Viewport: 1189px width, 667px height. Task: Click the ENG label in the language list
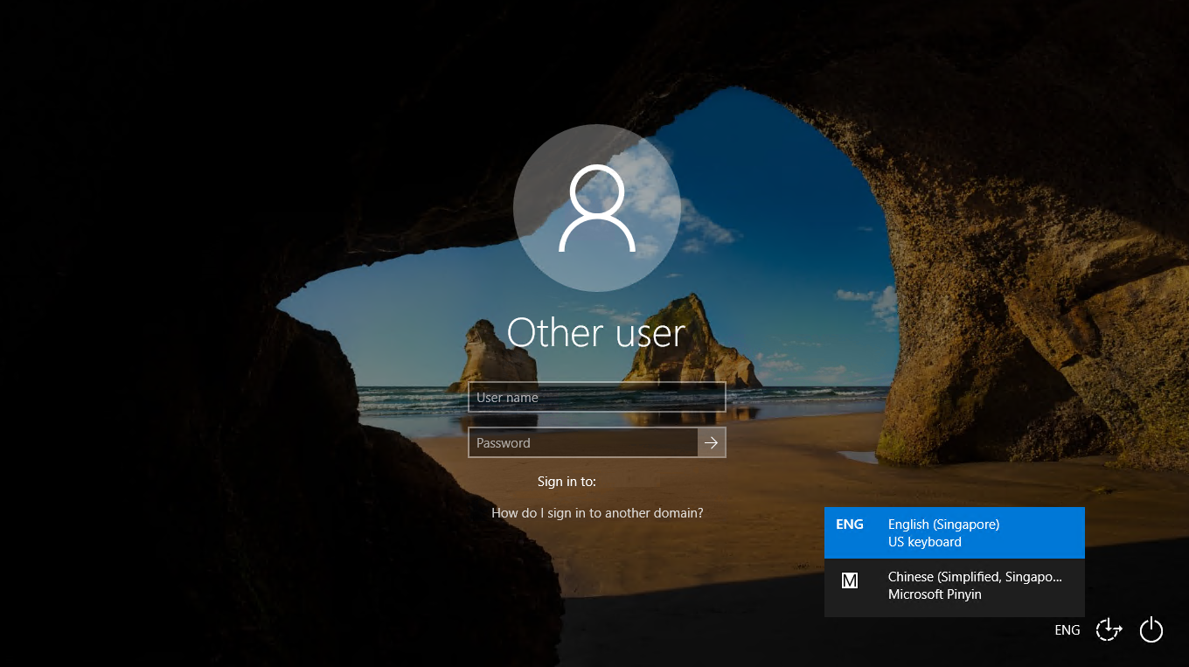click(x=849, y=525)
